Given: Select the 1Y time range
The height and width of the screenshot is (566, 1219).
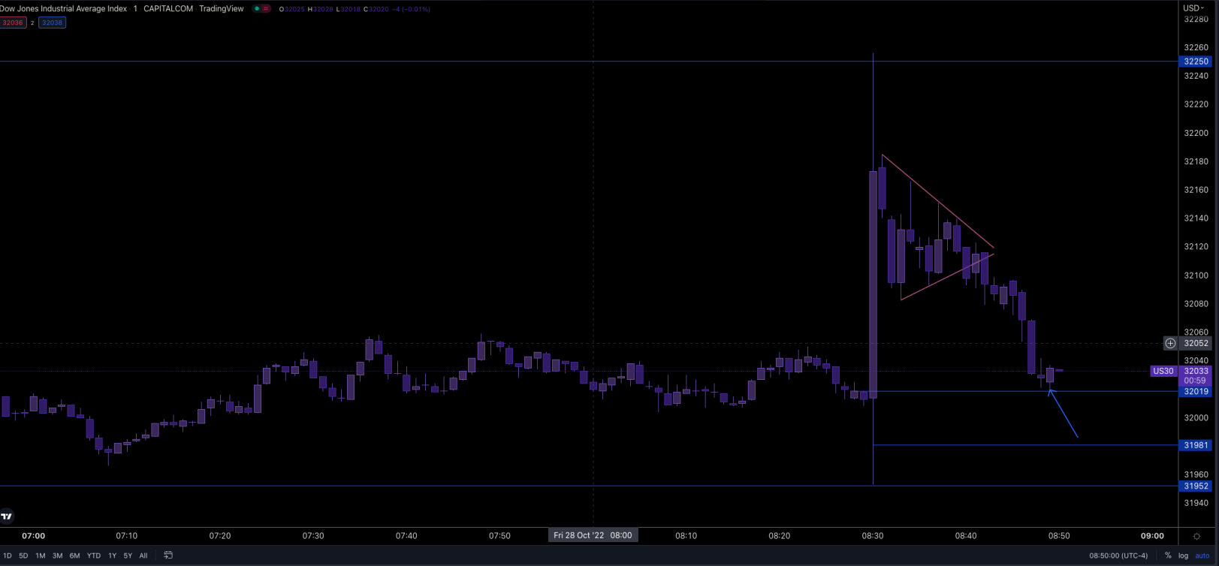Looking at the screenshot, I should point(112,555).
